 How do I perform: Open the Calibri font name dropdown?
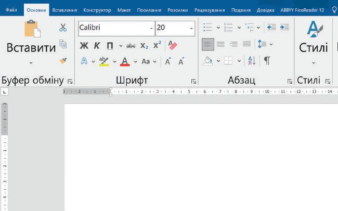click(151, 28)
